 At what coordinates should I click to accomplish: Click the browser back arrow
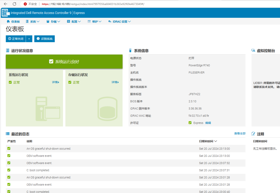5,4
